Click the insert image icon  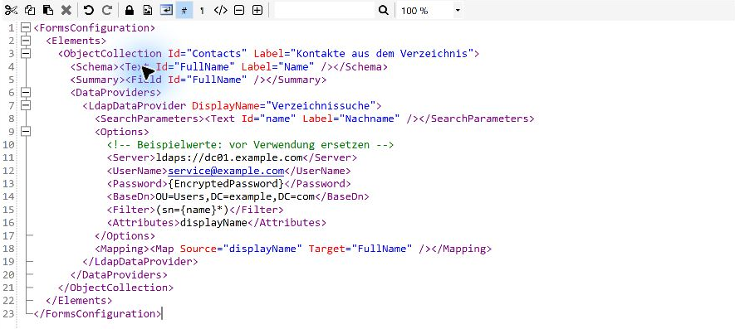click(x=147, y=10)
